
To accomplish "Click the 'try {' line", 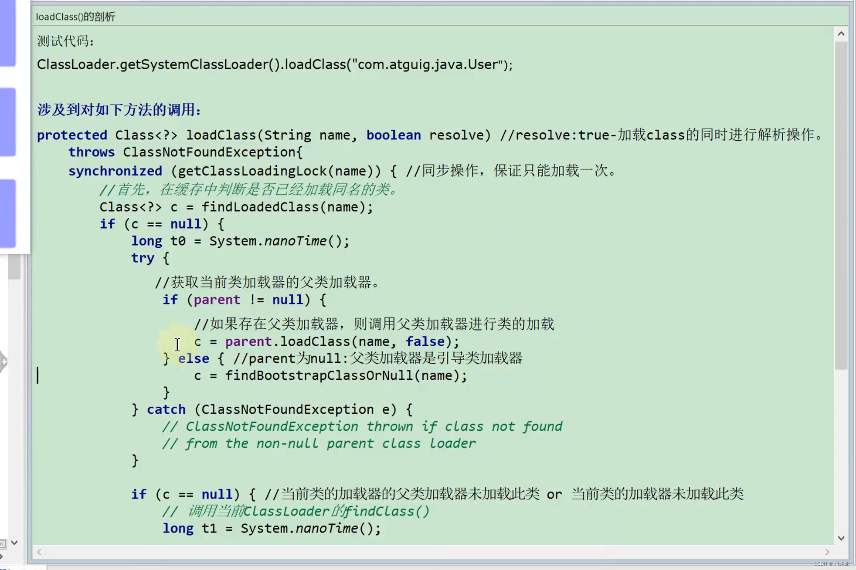I will coord(150,258).
